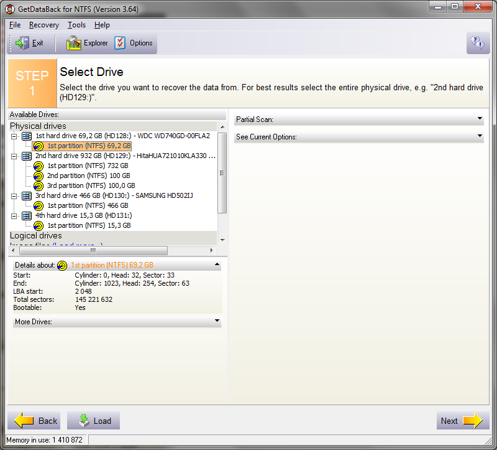Viewport: 497px width, 450px height.
Task: Collapse the 1st hard drive node
Action: pos(14,136)
